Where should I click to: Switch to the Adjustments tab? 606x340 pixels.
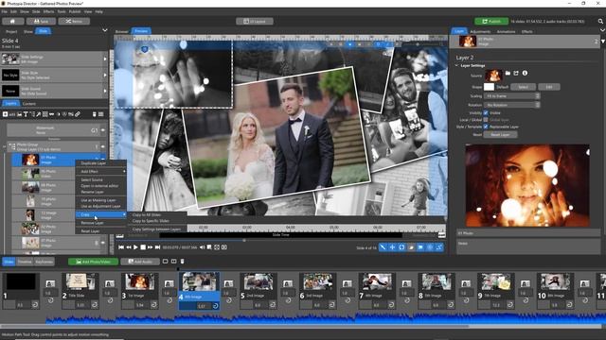pos(480,31)
